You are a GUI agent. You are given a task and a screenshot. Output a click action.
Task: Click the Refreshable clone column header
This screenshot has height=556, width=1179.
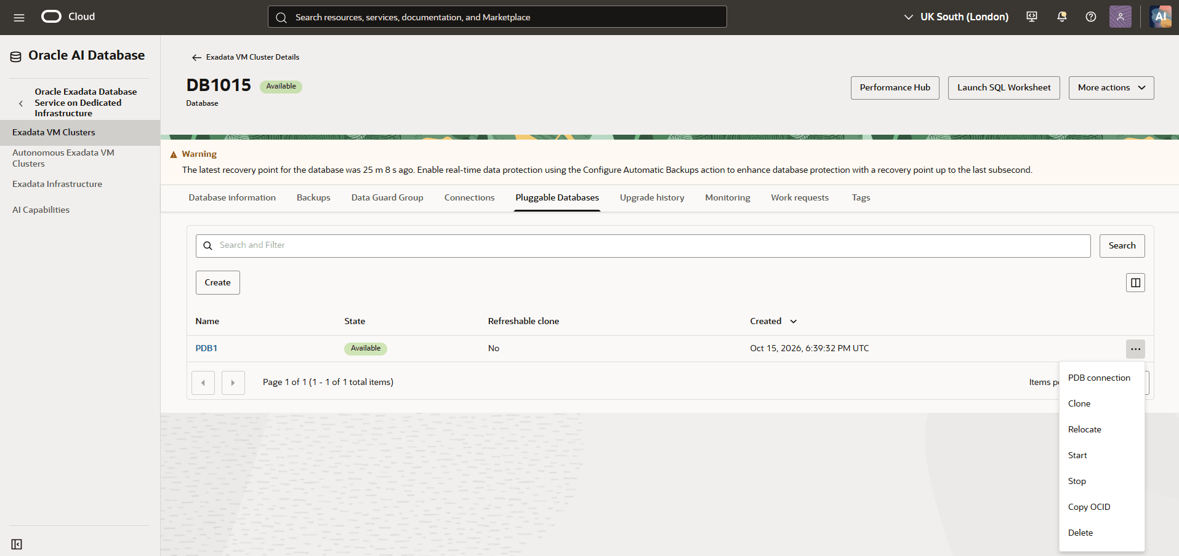tap(523, 322)
